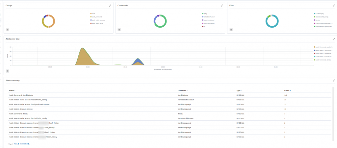Expand the Alerts summary panel

click(333, 80)
